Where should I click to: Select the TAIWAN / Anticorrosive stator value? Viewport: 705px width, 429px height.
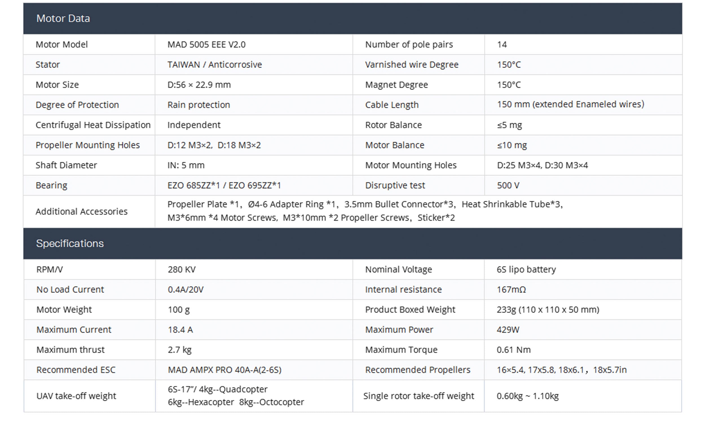point(215,65)
